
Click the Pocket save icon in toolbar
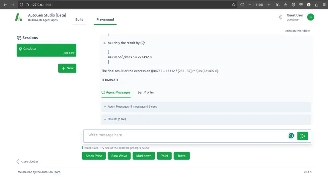click(x=301, y=4)
